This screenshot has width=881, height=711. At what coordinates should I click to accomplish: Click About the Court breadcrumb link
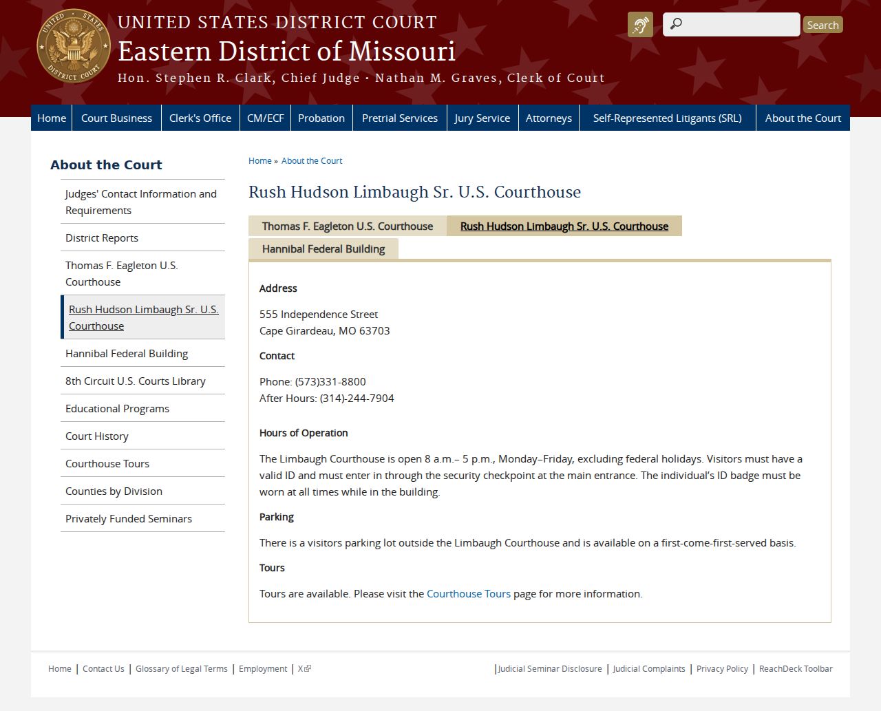click(312, 160)
